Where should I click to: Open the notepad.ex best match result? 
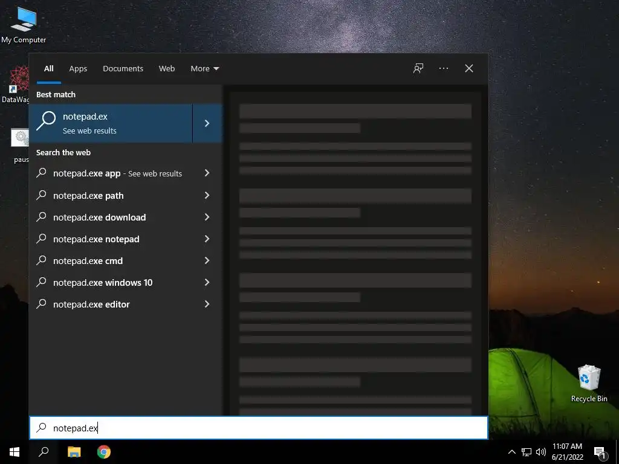point(111,123)
